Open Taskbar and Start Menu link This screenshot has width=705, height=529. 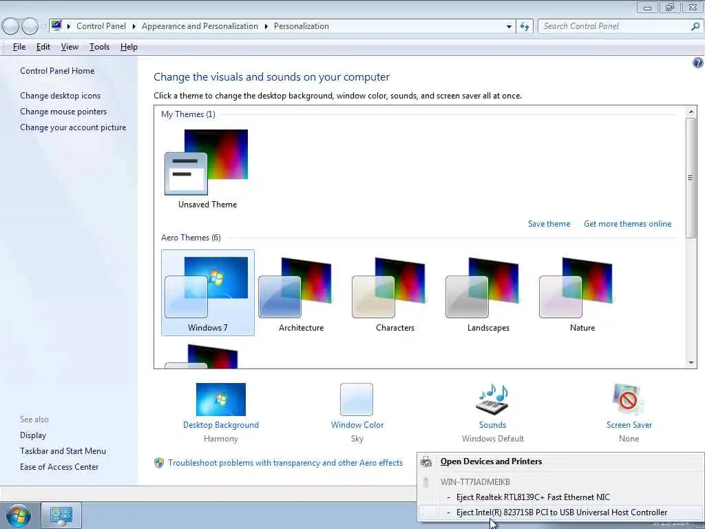coord(63,450)
